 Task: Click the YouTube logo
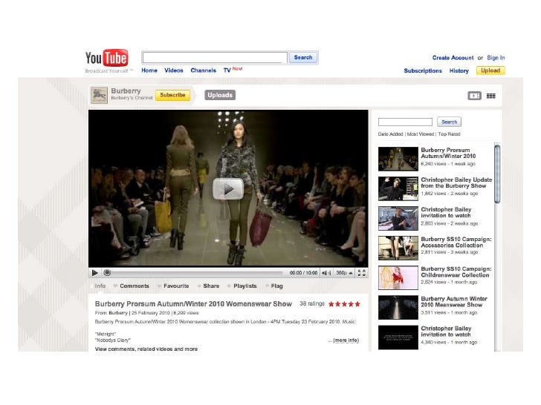[x=106, y=58]
